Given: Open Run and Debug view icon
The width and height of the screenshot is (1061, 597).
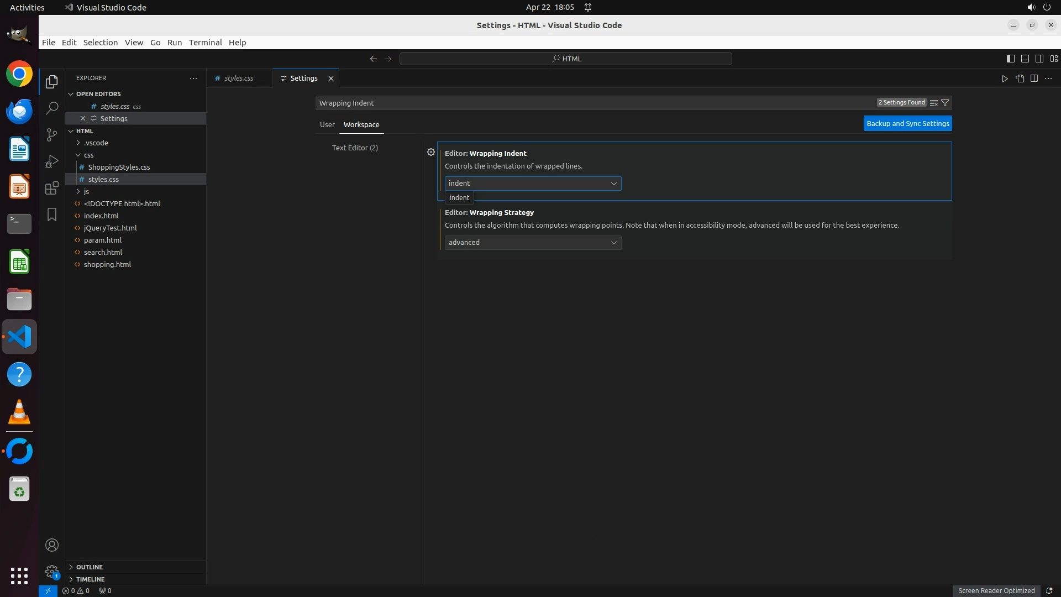Looking at the screenshot, I should click(x=52, y=161).
